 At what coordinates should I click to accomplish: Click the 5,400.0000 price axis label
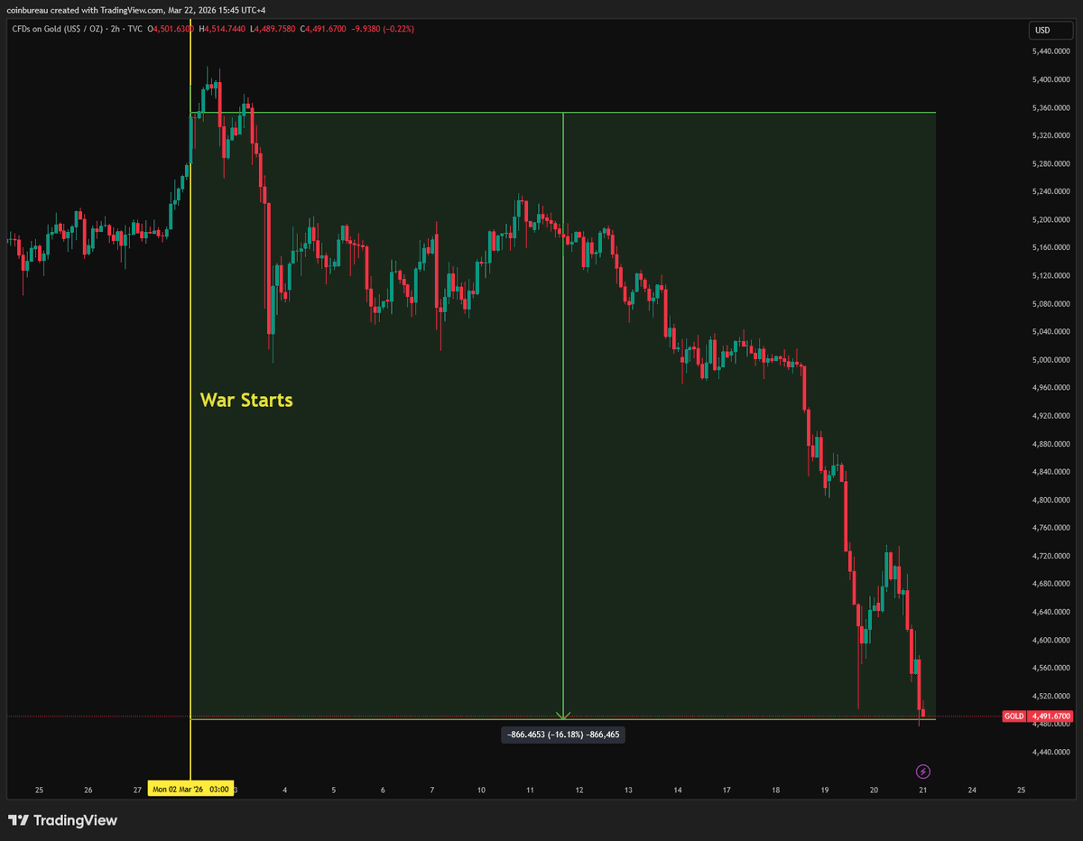click(x=1051, y=79)
